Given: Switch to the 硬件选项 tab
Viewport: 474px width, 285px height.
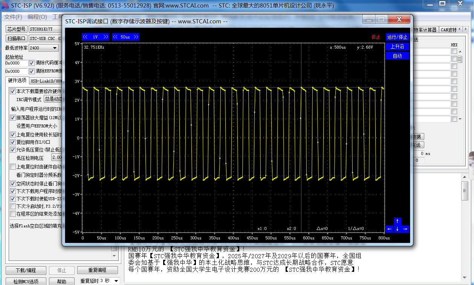Looking at the screenshot, I should coord(17,81).
